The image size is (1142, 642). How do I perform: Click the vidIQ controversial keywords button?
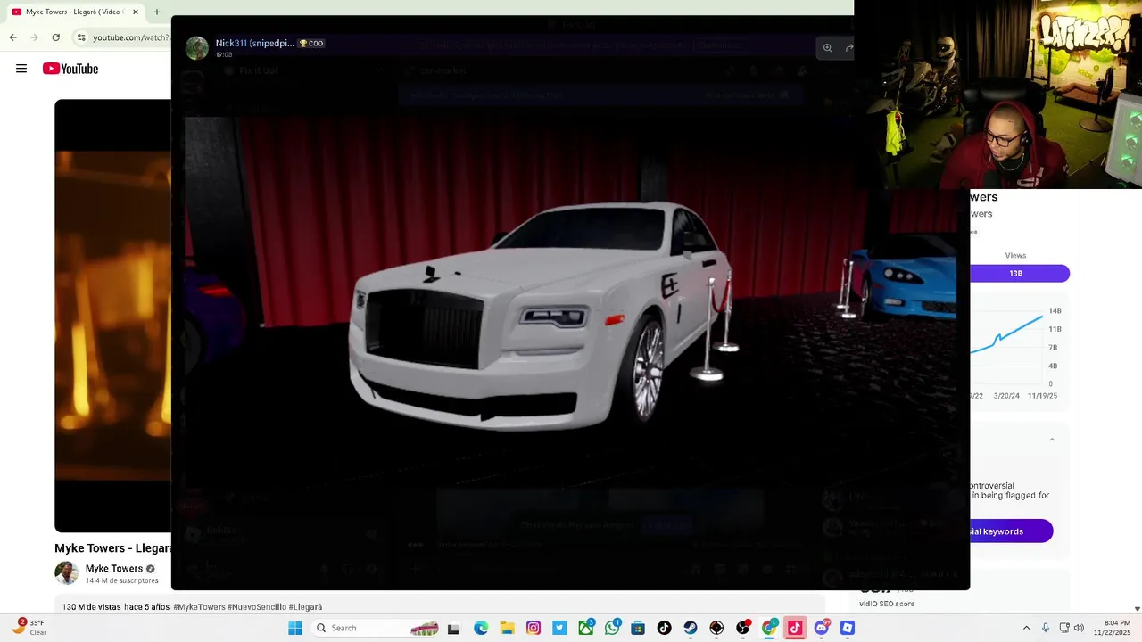(x=1011, y=531)
